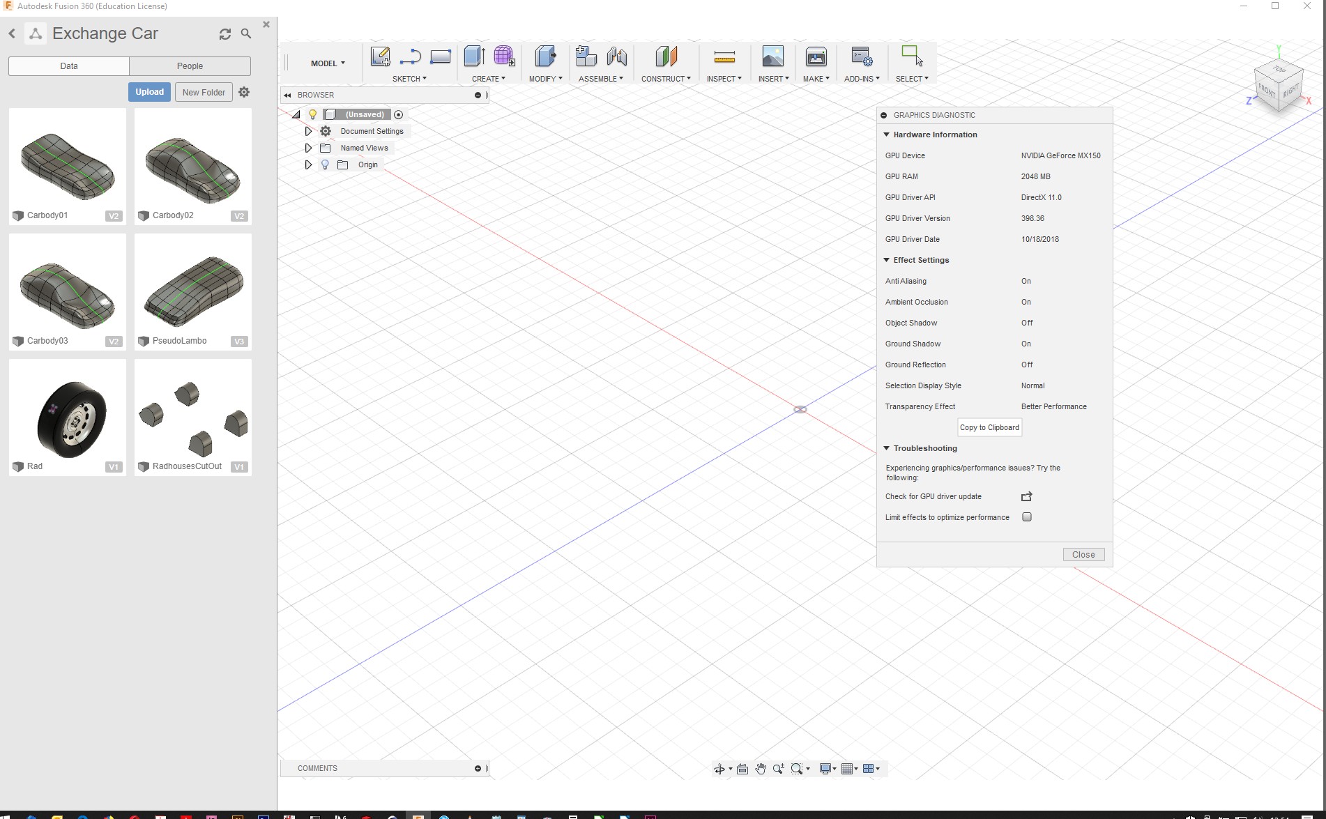Open the CONSTRUCT menu
Viewport: 1326px width, 819px height.
click(666, 79)
